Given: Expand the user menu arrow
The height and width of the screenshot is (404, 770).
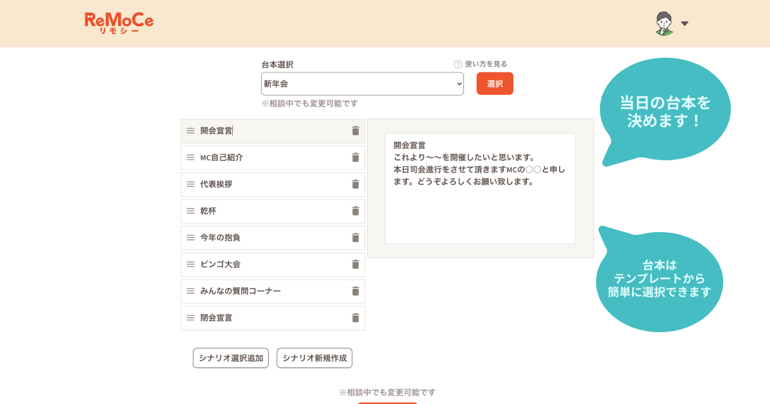Looking at the screenshot, I should point(685,24).
